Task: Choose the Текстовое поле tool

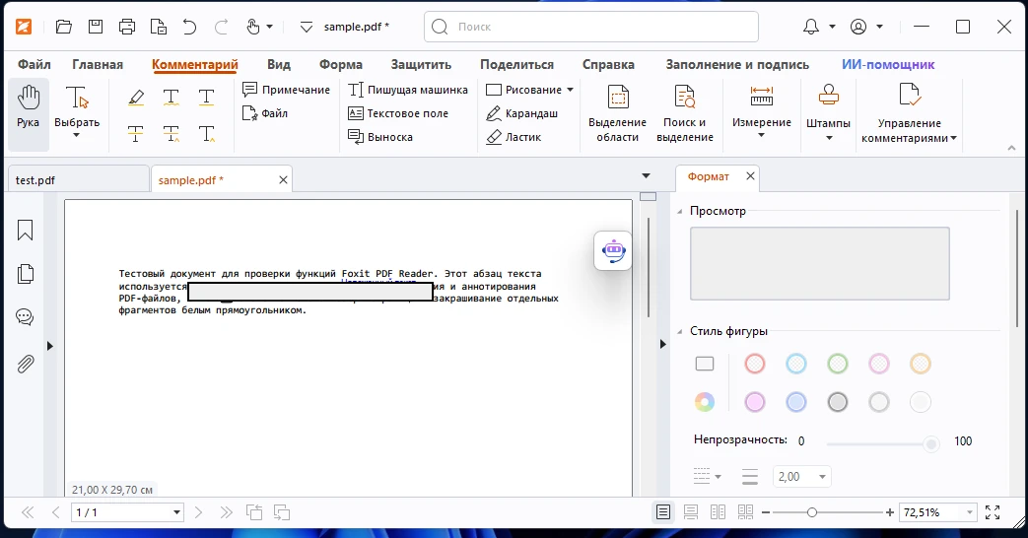Action: click(x=398, y=113)
